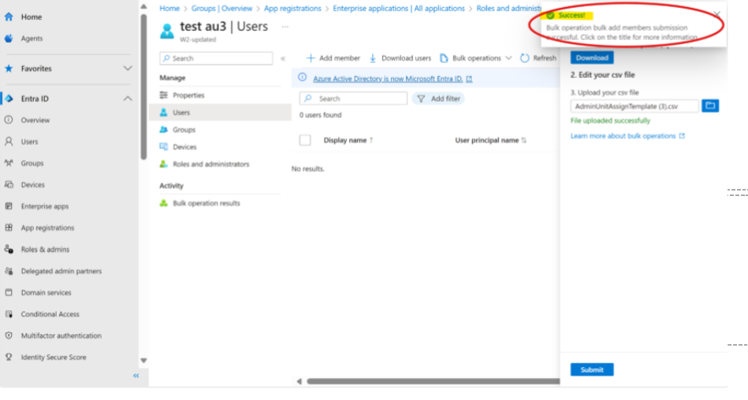Collapse the Entra ID section
The height and width of the screenshot is (400, 748).
click(128, 98)
